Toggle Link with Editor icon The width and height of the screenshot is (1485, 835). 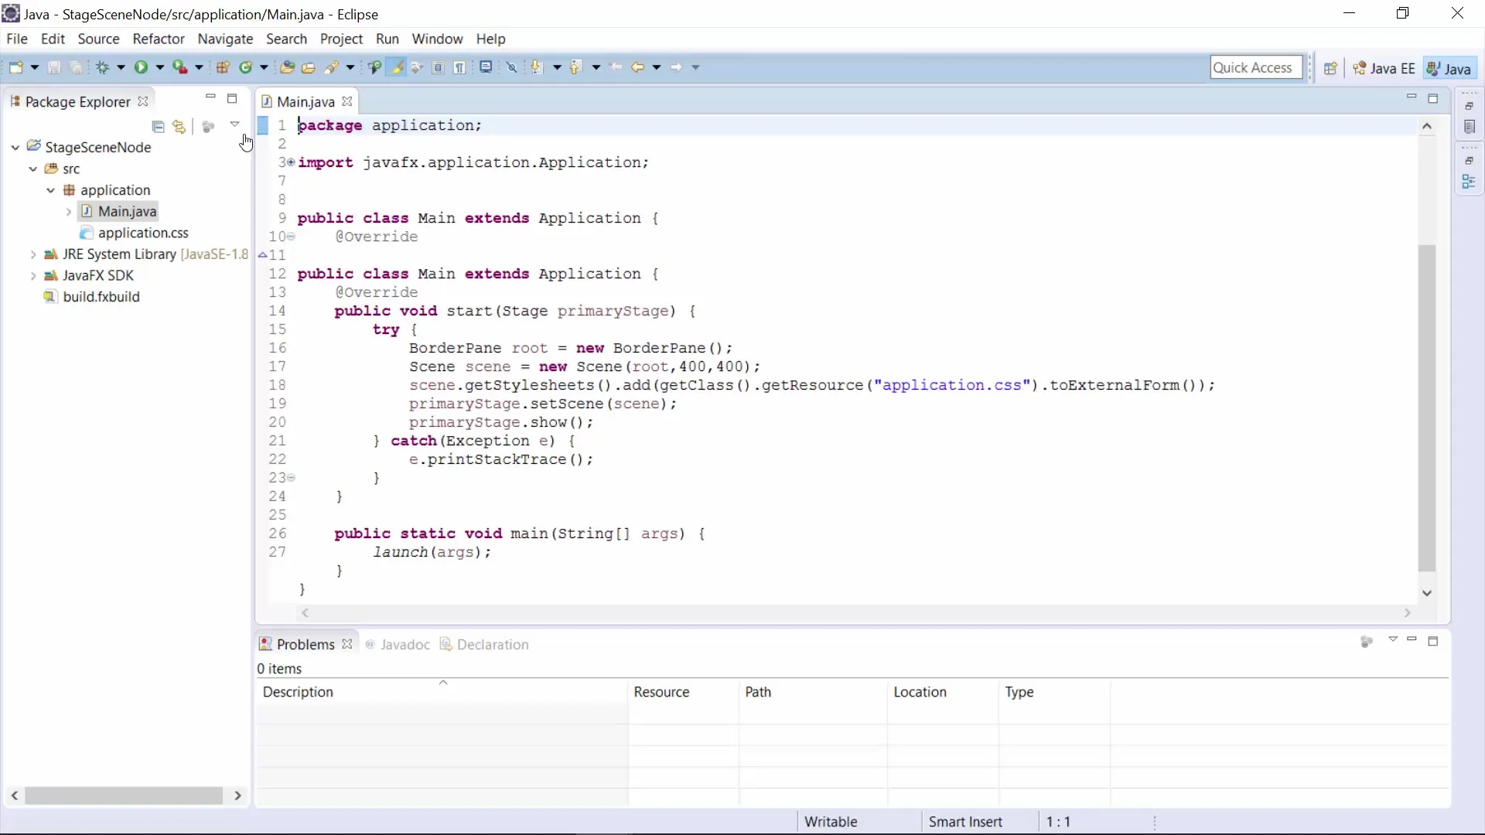point(179,127)
